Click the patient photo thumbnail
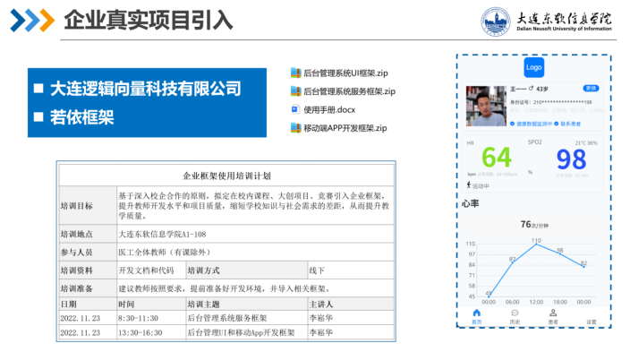The width and height of the screenshot is (630, 352). (486, 107)
